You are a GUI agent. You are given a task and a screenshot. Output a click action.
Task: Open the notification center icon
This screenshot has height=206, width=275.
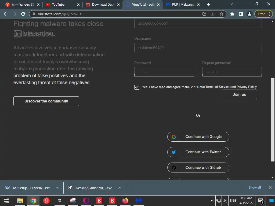pos(261,201)
